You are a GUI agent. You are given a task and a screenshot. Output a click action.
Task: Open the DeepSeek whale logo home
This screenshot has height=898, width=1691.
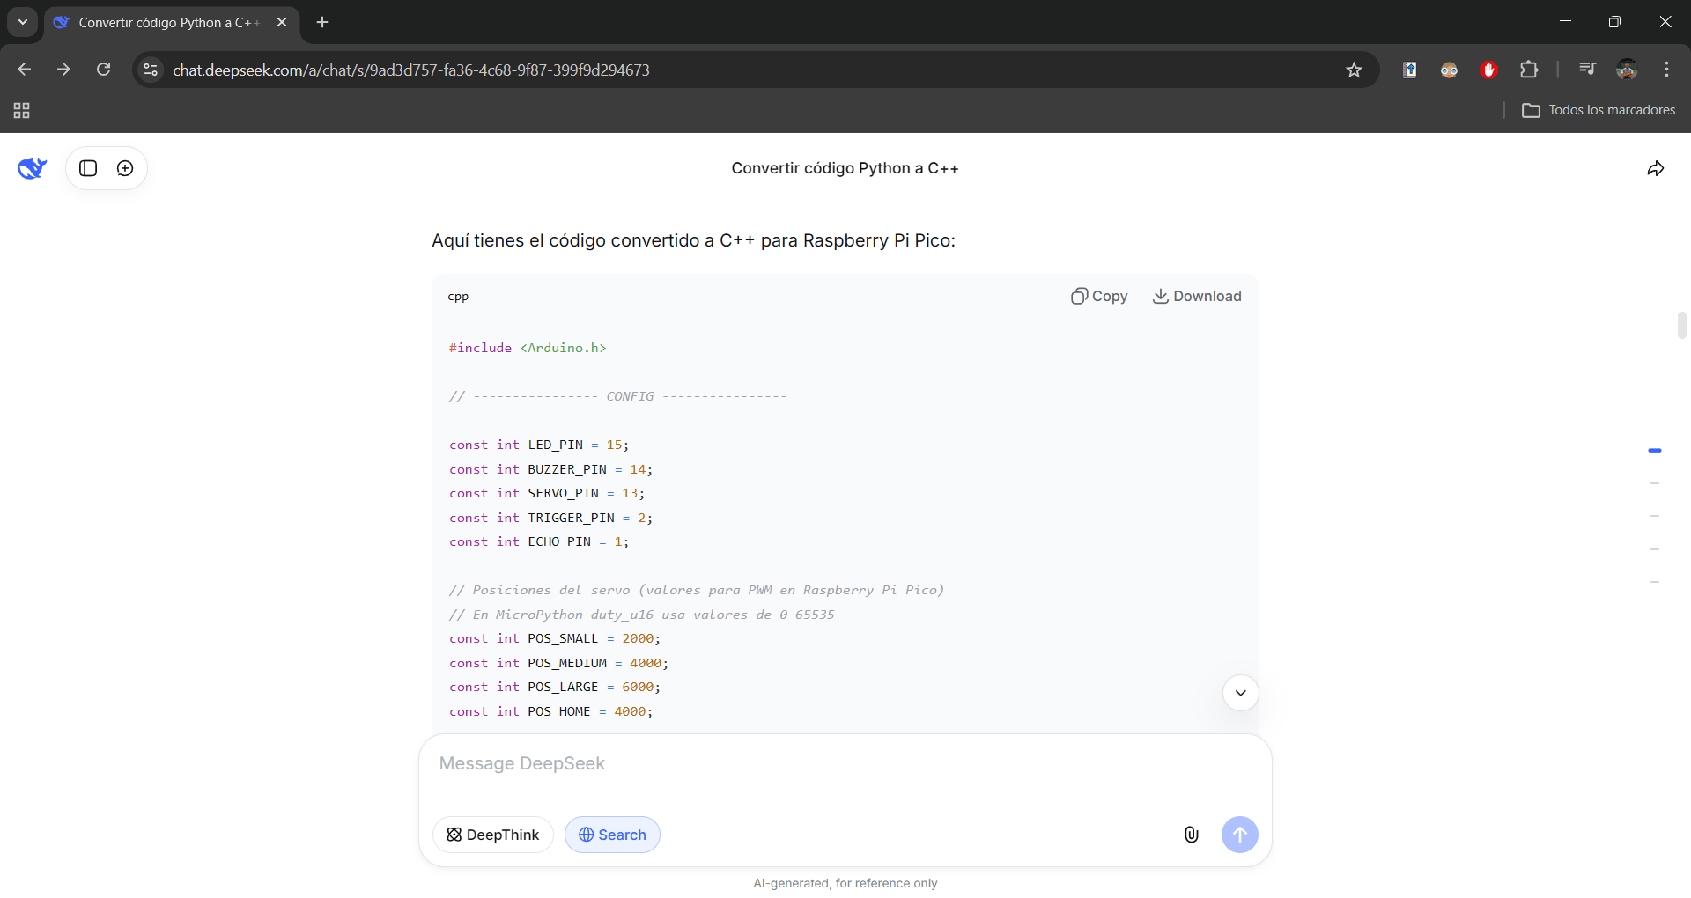pos(32,168)
